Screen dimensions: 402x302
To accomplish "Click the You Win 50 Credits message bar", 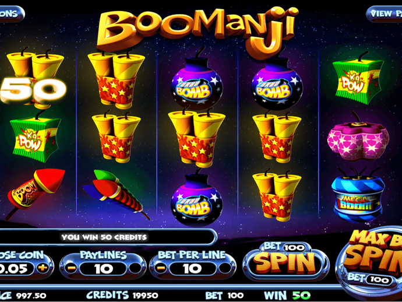I will click(104, 237).
